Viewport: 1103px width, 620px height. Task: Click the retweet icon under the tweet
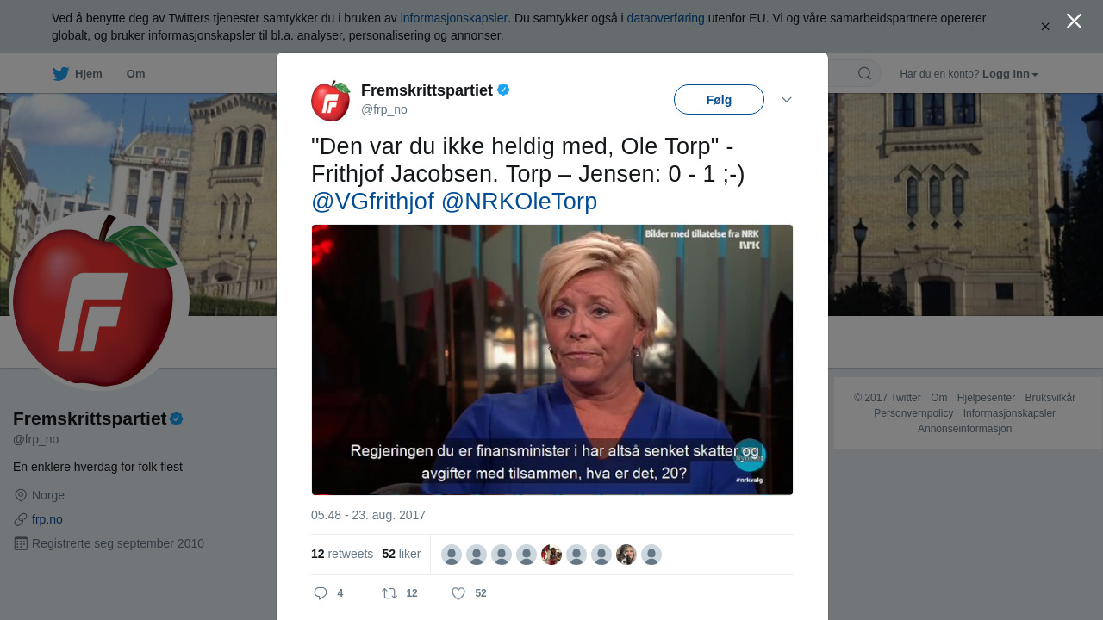[x=389, y=593]
